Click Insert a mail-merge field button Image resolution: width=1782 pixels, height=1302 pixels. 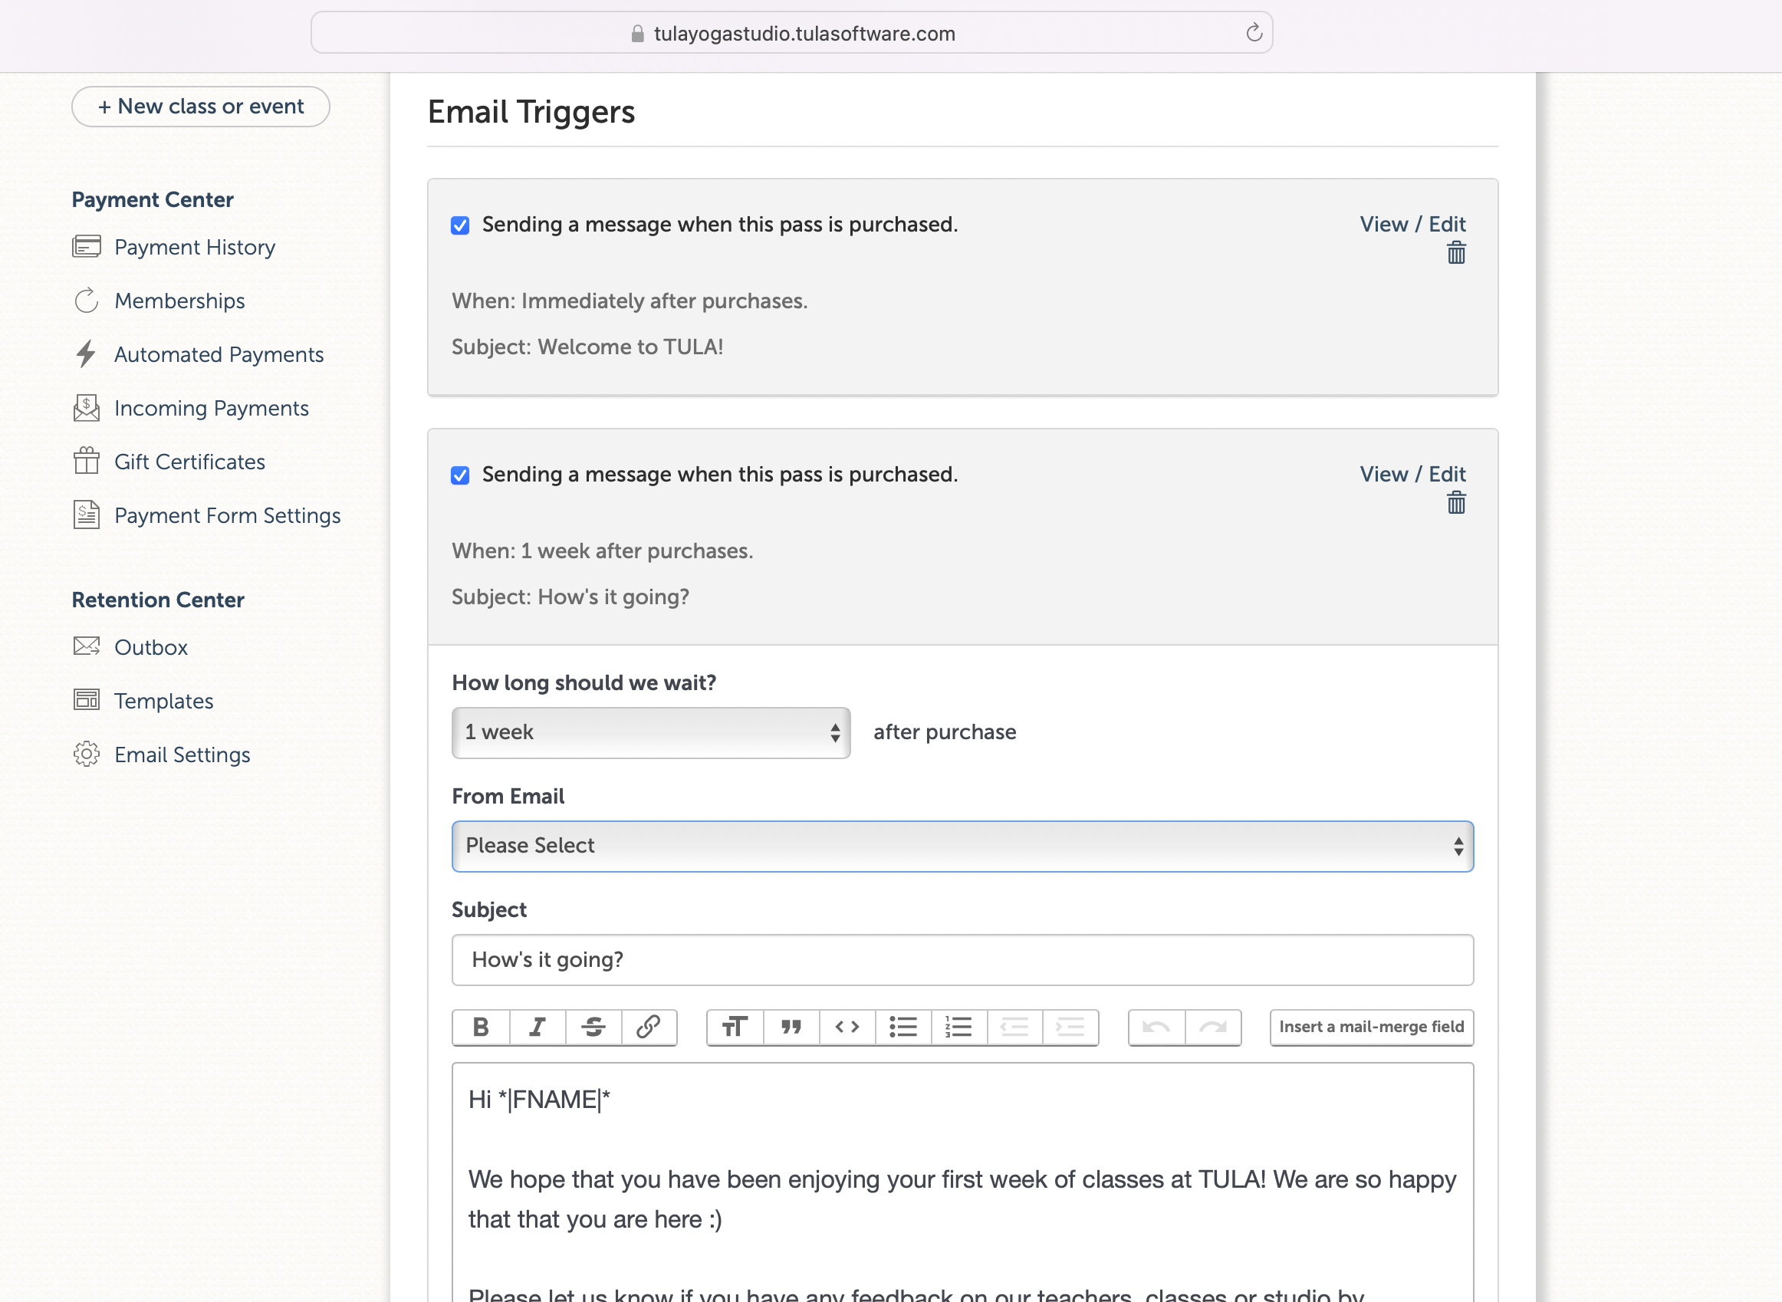tap(1370, 1027)
